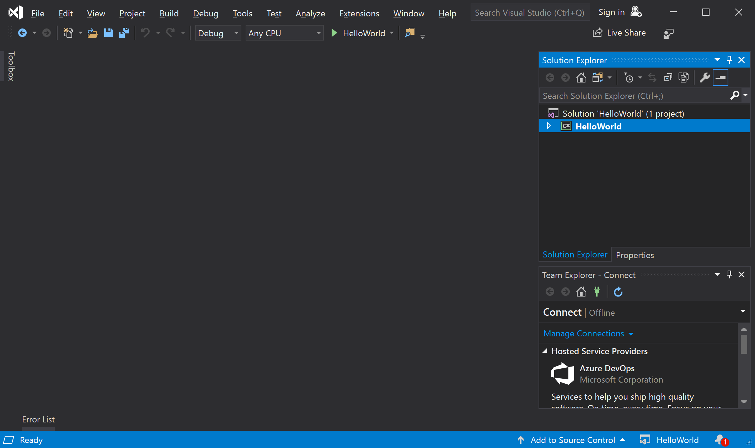Click the Search Solution Explorer input field
The height and width of the screenshot is (448, 755).
click(636, 95)
